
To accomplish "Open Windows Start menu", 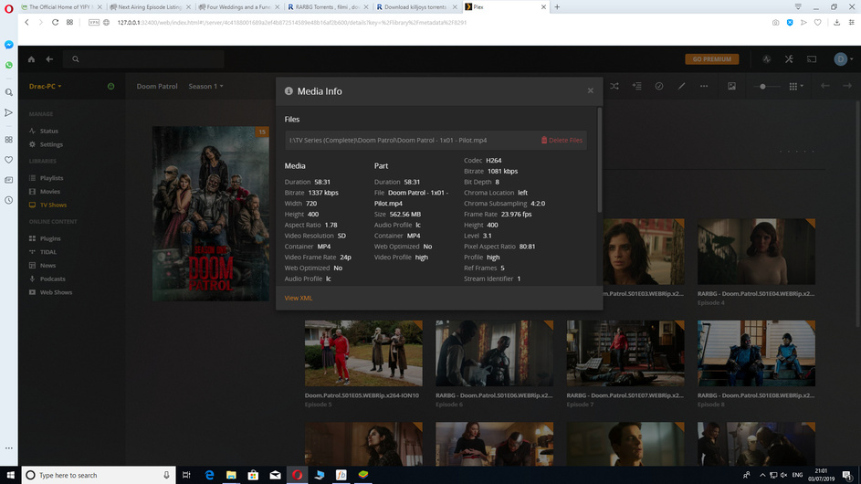I will pos(10,475).
